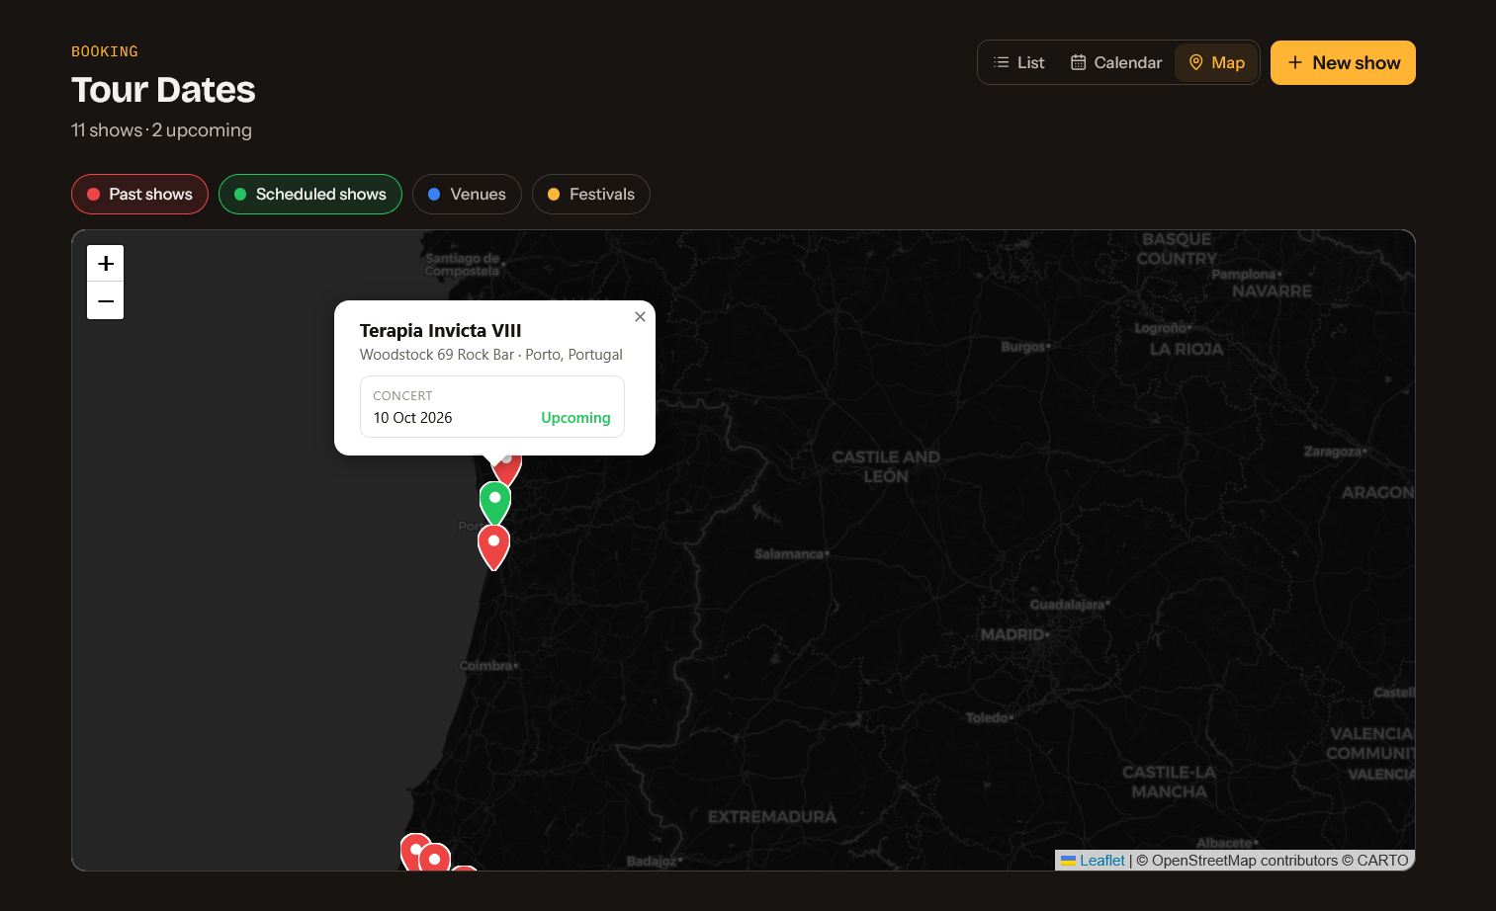The width and height of the screenshot is (1496, 911).
Task: Click the "11 shows · 2 upcoming" summary
Action: point(161,130)
